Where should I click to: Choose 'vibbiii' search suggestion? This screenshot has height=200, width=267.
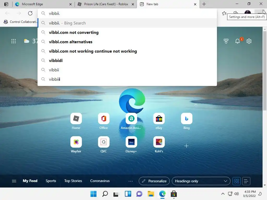(127, 79)
